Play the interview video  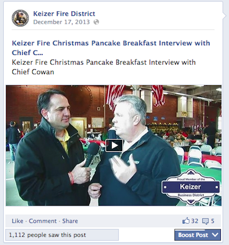point(114,146)
